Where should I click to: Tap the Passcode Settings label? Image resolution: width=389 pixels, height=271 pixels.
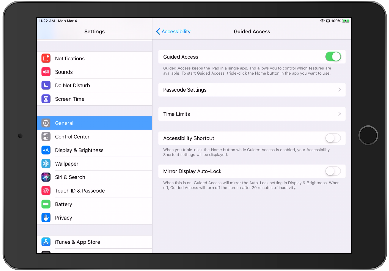pos(185,90)
